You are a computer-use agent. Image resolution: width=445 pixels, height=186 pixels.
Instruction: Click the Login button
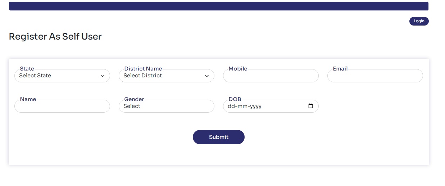coord(419,21)
